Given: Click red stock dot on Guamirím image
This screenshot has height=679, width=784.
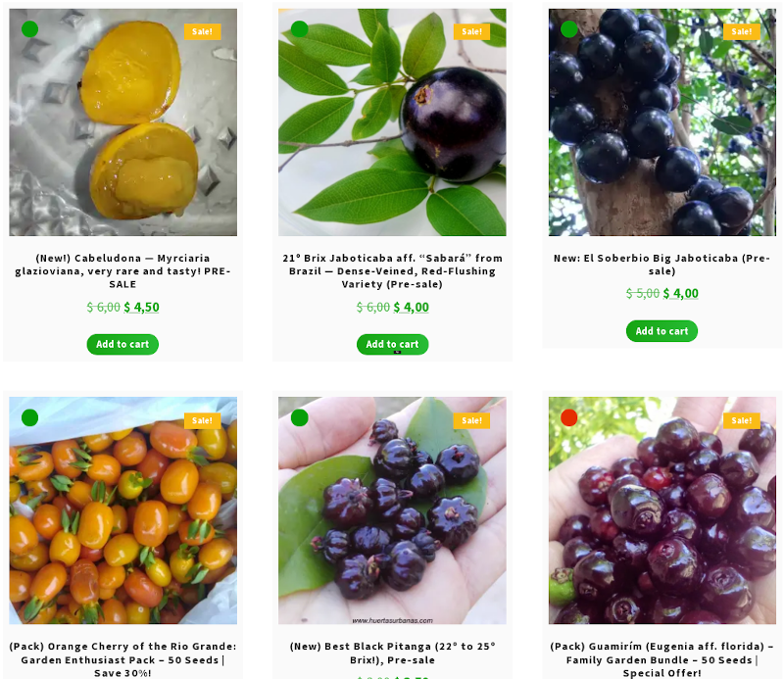Looking at the screenshot, I should [x=569, y=417].
